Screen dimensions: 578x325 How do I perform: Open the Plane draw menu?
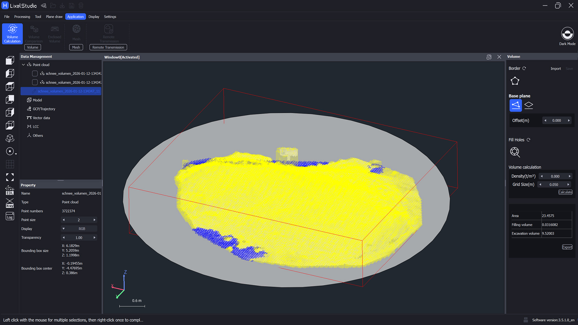tap(54, 17)
